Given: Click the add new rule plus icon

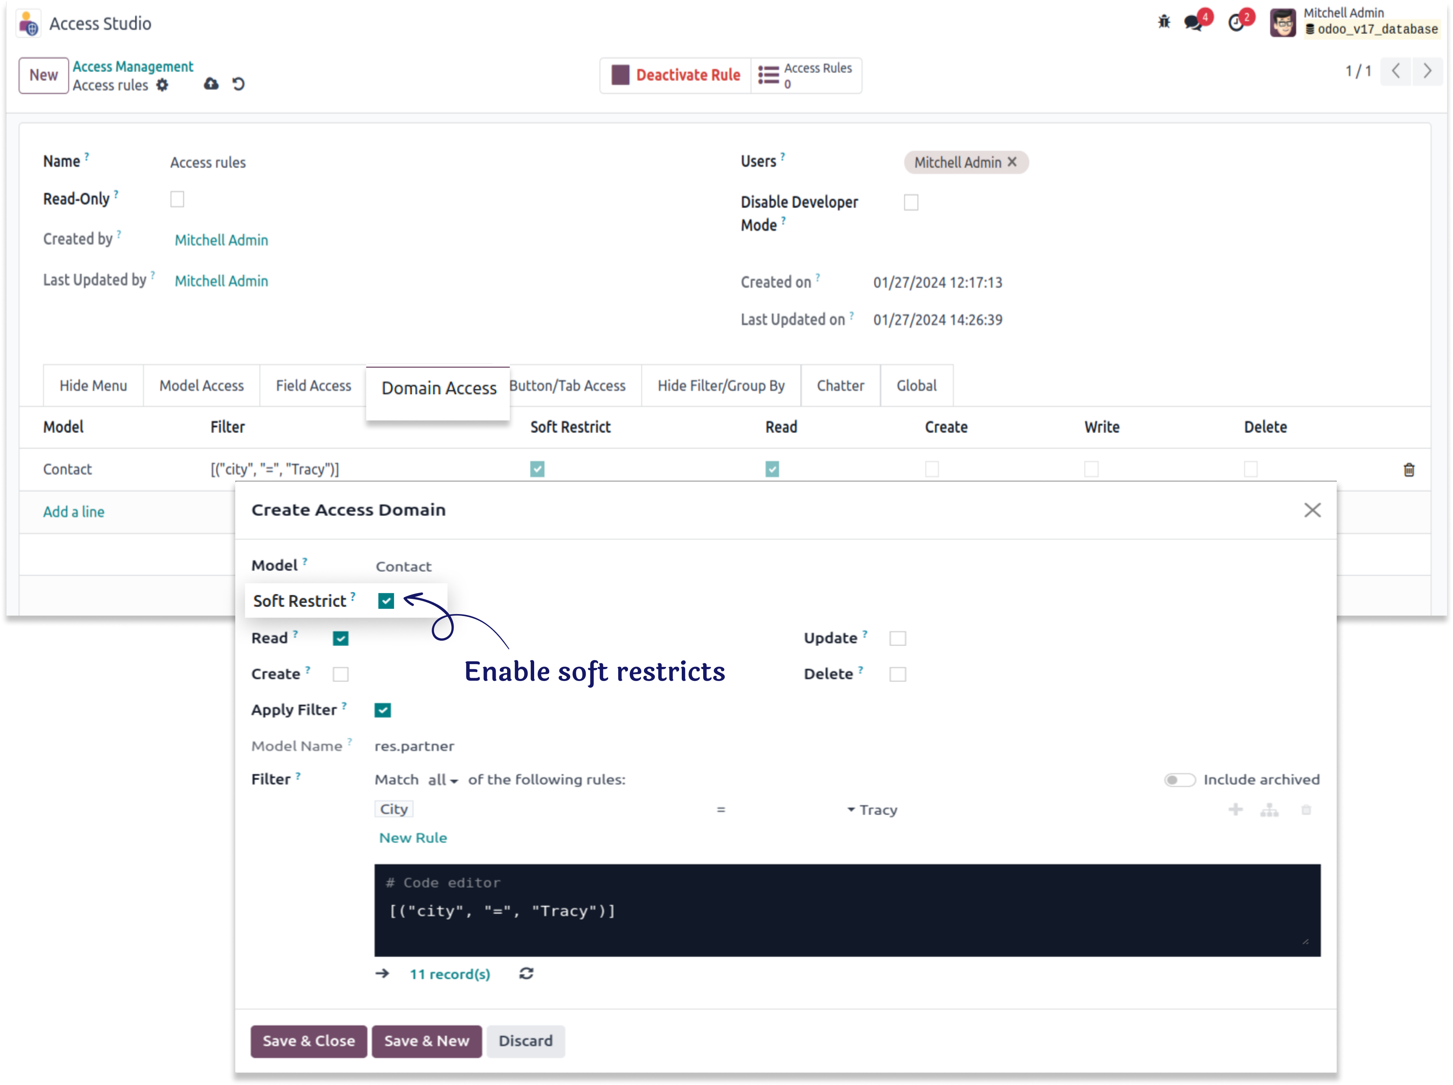Looking at the screenshot, I should 1235,810.
